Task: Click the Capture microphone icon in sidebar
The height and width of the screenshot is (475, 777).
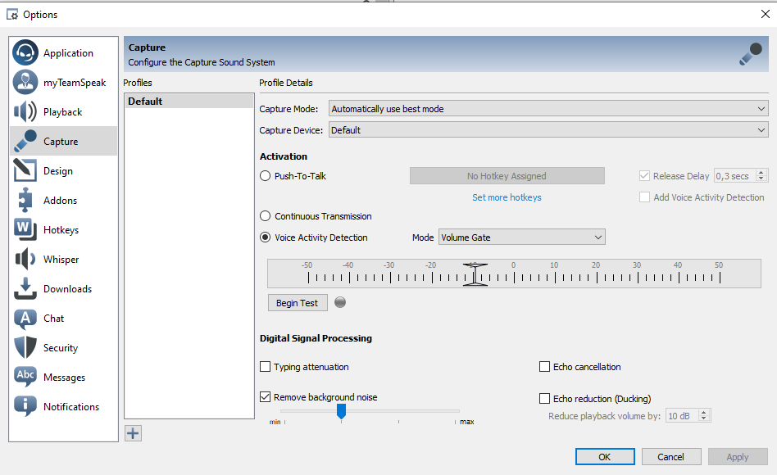Action: click(x=25, y=141)
